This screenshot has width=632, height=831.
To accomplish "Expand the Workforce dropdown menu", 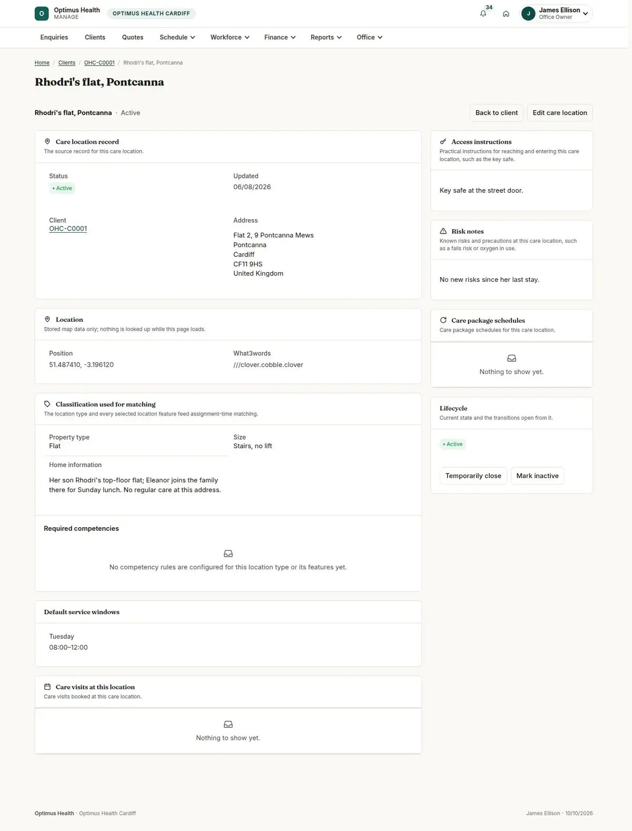I will (230, 37).
